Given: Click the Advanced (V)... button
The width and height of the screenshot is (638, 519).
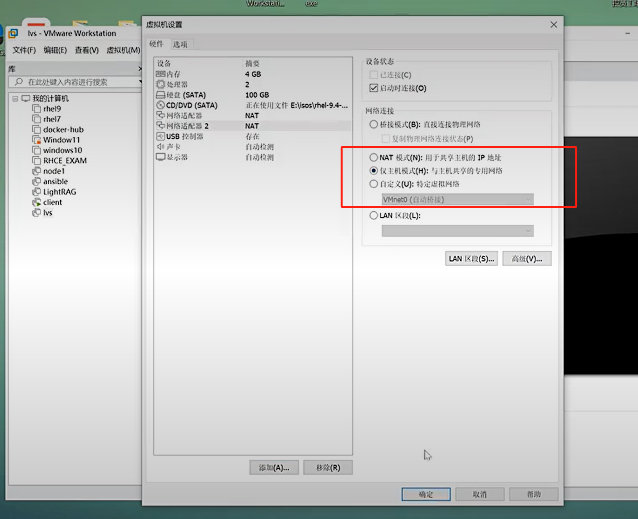Looking at the screenshot, I should 527,259.
